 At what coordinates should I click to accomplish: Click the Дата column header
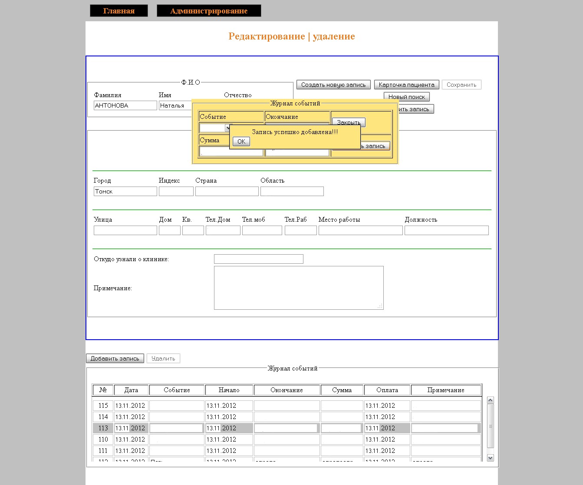click(132, 390)
